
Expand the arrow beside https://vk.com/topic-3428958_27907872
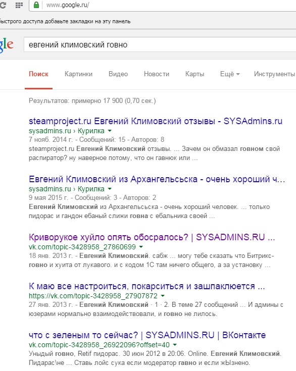click(163, 296)
